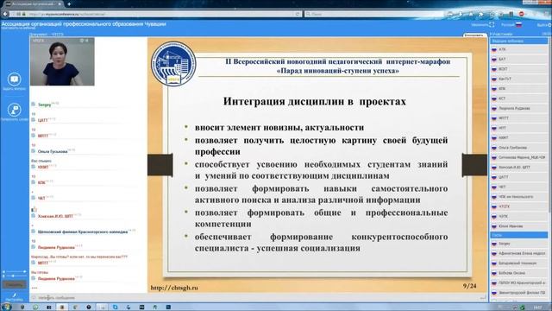
Task: Select participant Sergey in guests list
Action: (519, 244)
